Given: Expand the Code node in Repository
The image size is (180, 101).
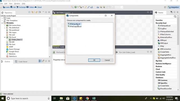Looking at the screenshot, I should click(x=2, y=18).
